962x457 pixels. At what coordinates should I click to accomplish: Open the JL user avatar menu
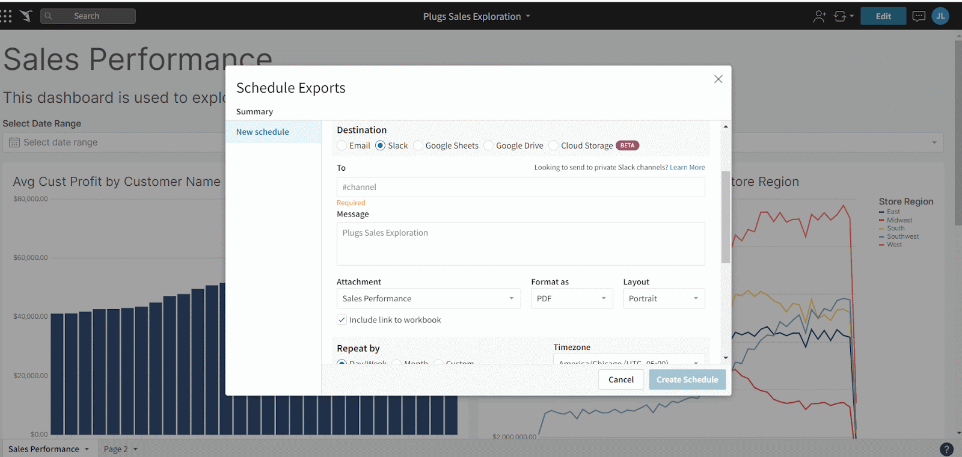point(940,16)
